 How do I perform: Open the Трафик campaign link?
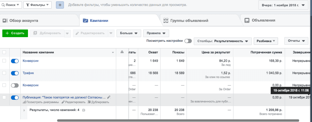tap(28, 73)
